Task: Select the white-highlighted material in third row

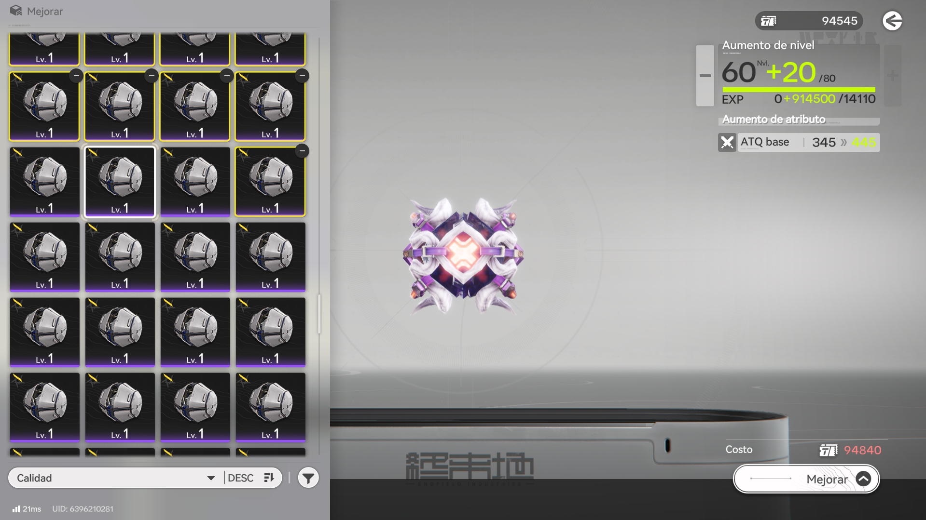Action: coord(120,182)
